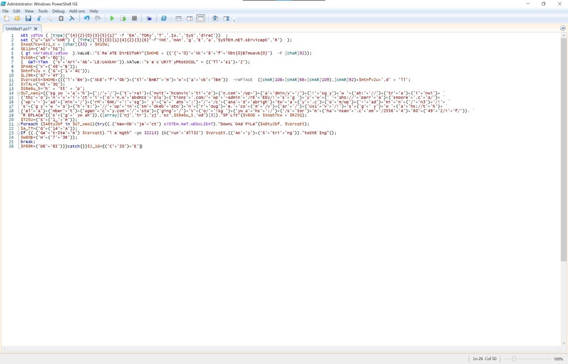Click the Cut scissors icon

[x=39, y=18]
